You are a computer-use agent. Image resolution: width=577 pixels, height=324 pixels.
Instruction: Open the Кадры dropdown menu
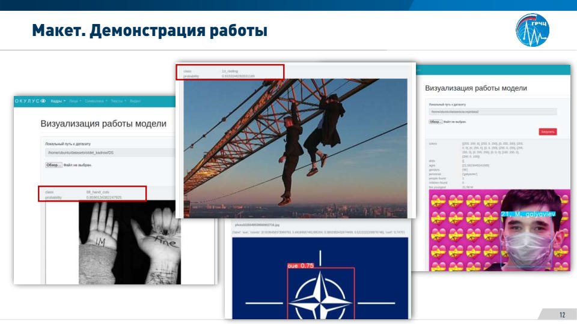click(58, 101)
